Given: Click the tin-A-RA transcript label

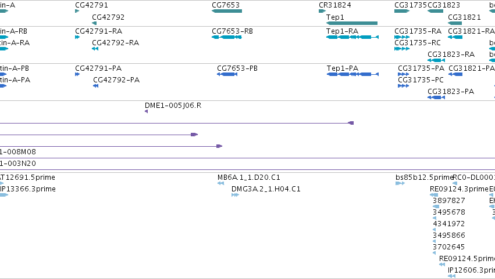Looking at the screenshot, I should coord(15,43).
